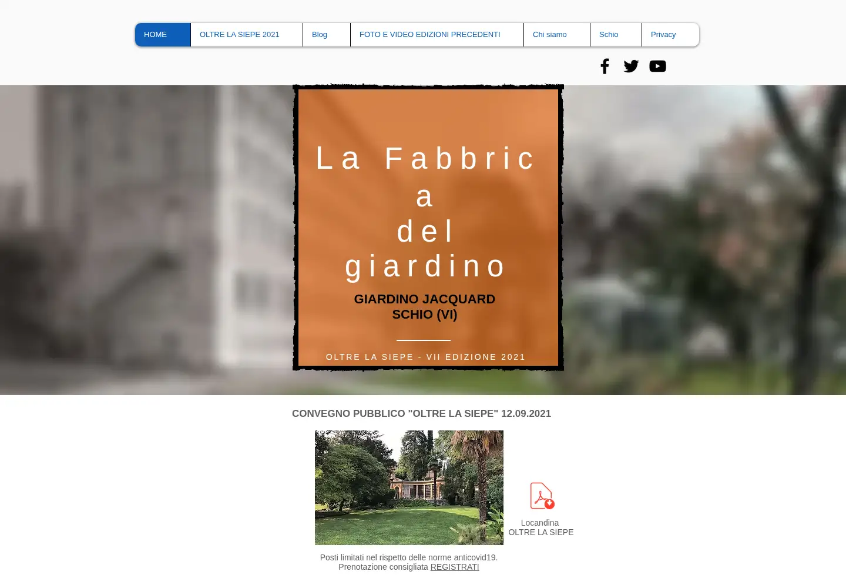Open OLTRE LA SIEPE 2021 menu
846x588 pixels.
pyautogui.click(x=247, y=35)
